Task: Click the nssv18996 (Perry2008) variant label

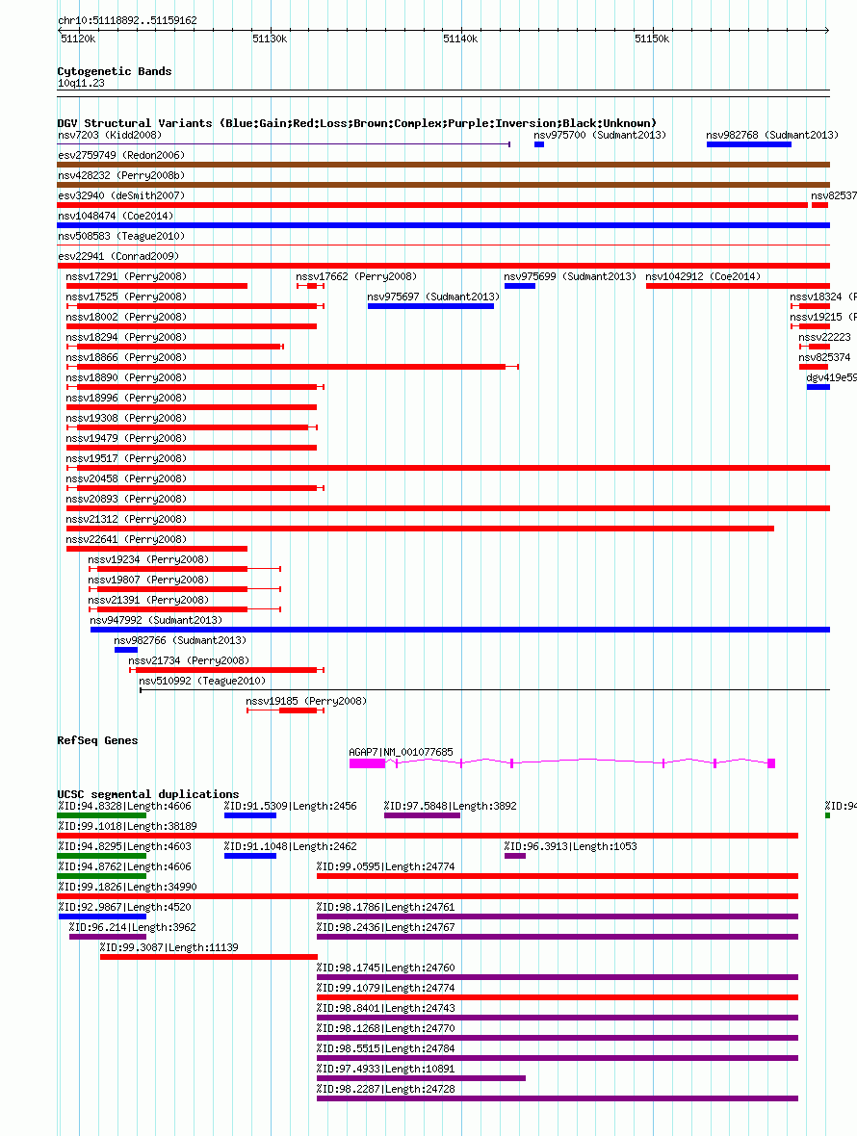Action: tap(126, 399)
